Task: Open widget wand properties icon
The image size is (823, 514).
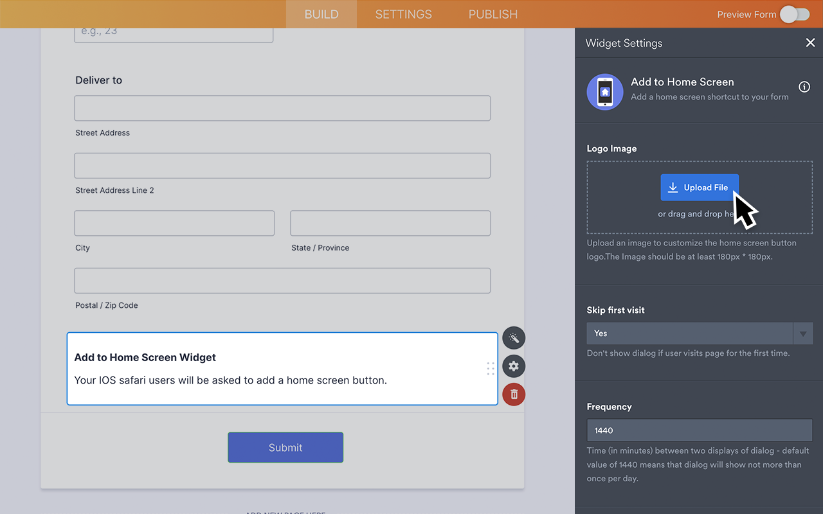Action: coord(514,338)
